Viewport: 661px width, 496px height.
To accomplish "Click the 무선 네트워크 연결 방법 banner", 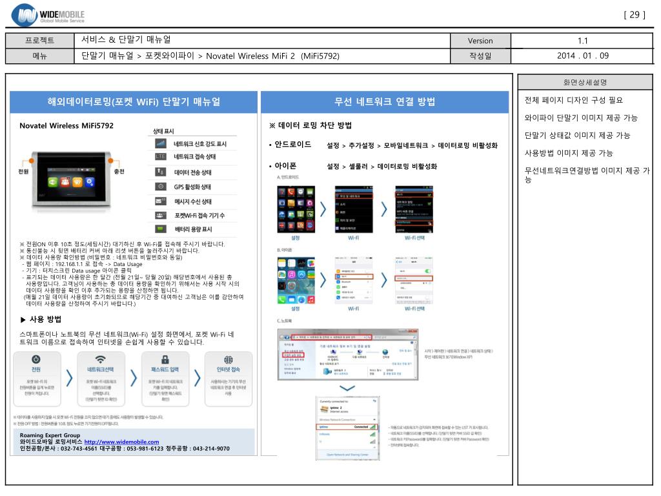I will pos(385,101).
